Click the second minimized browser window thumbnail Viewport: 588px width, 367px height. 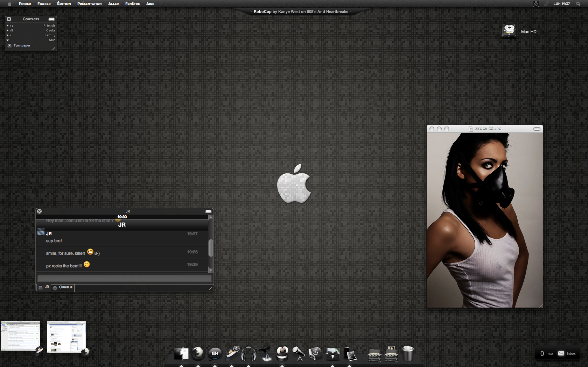click(x=66, y=337)
